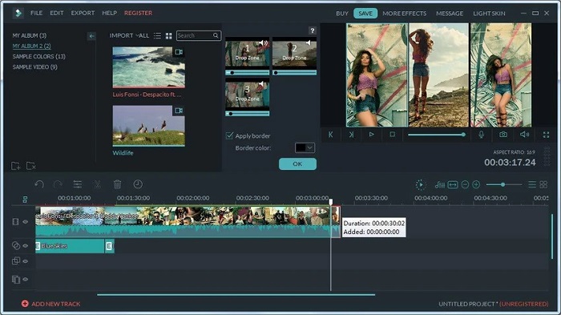Open the EXPORT menu
The image size is (561, 315).
pos(83,13)
